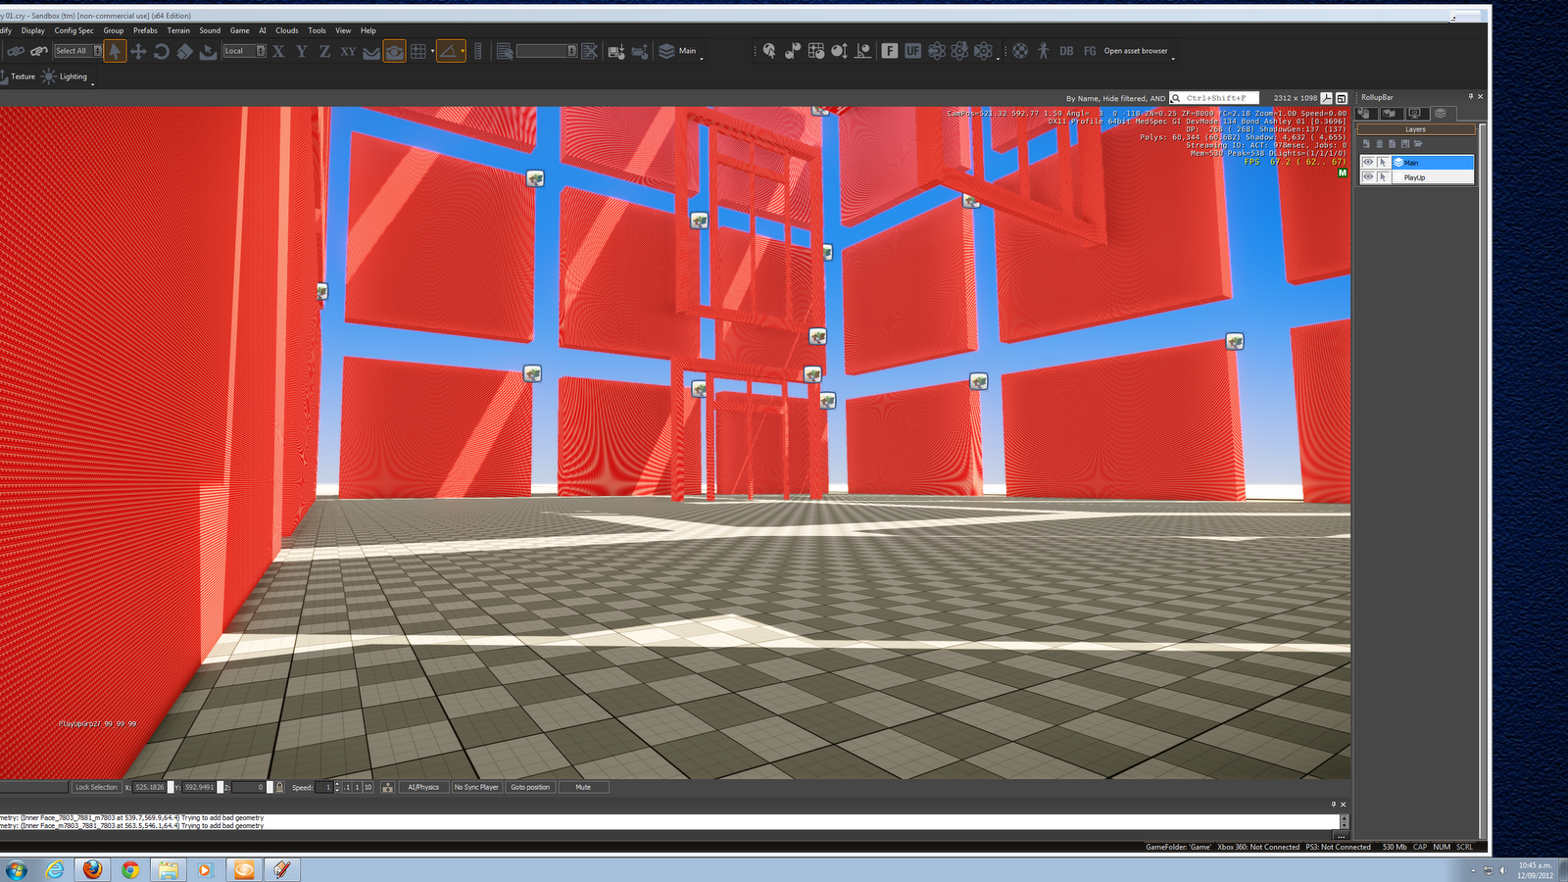Click the Link objects chain icon

coord(16,51)
